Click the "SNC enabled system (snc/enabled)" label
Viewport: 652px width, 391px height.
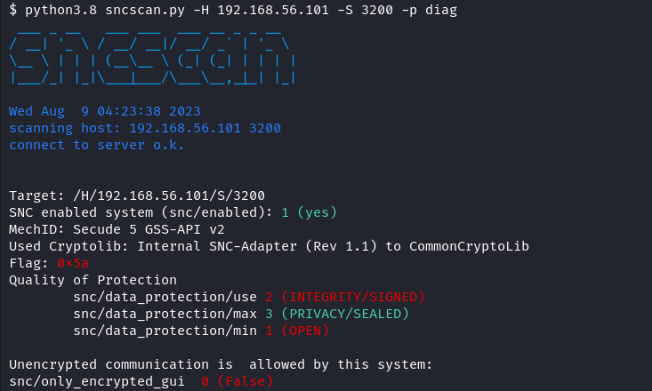tap(141, 212)
